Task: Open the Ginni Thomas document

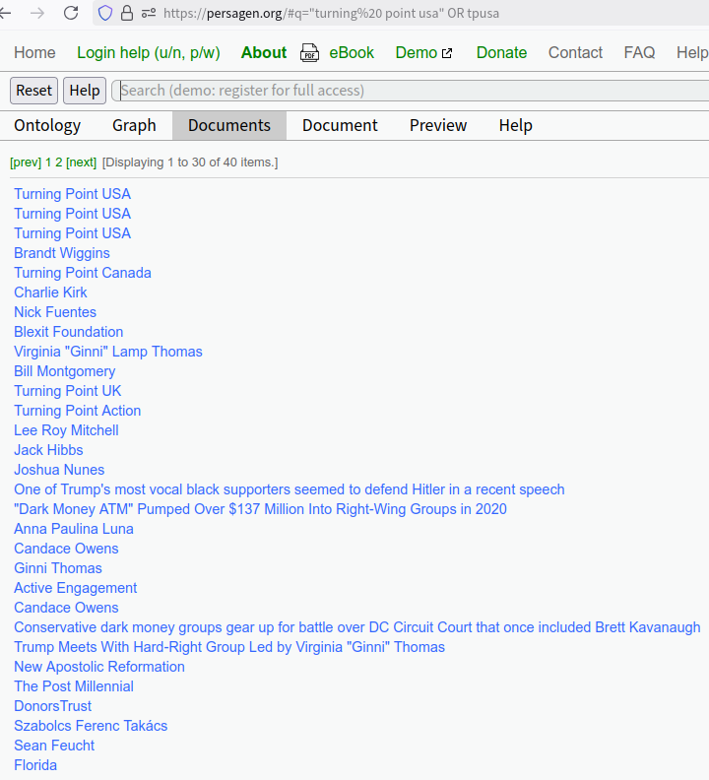Action: pyautogui.click(x=58, y=568)
